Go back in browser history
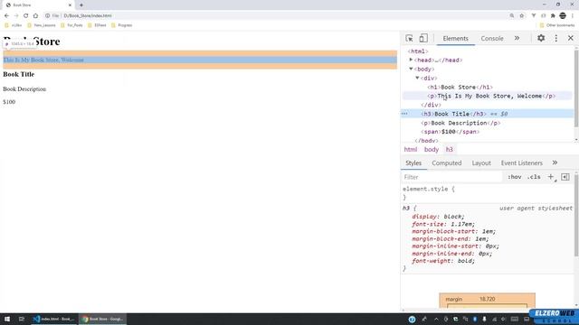The image size is (579, 325). (x=6, y=16)
